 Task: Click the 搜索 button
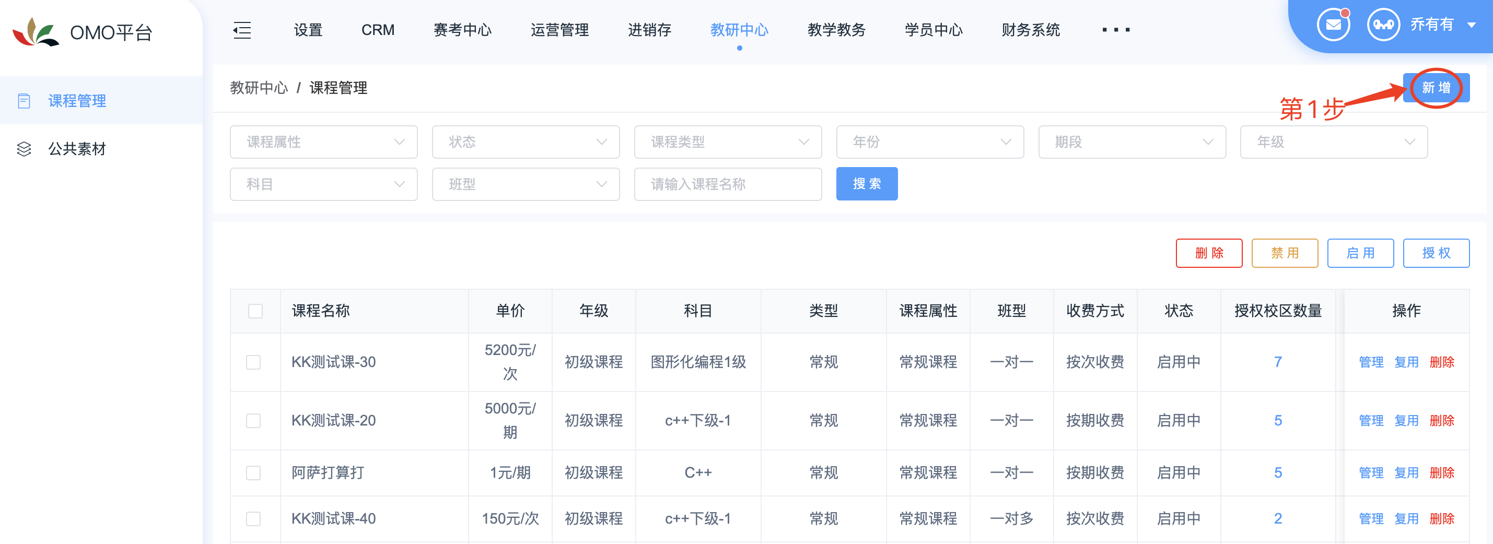click(867, 184)
